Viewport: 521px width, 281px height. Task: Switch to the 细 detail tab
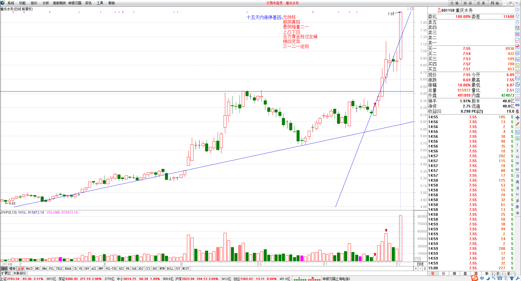tap(455, 273)
